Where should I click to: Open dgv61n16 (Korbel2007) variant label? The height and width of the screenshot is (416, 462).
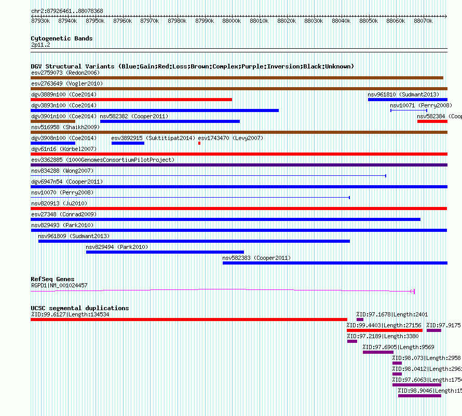[x=64, y=149]
